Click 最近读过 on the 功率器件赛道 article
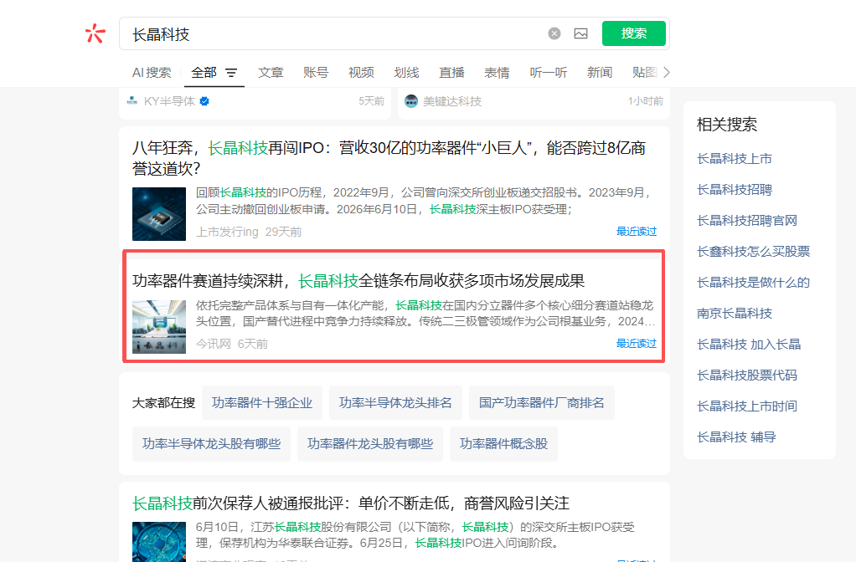856x562 pixels. pos(637,344)
